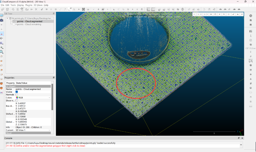Click the checkmark to confirm segmentation
Screen dimensions: 256x152
tap(233, 14)
